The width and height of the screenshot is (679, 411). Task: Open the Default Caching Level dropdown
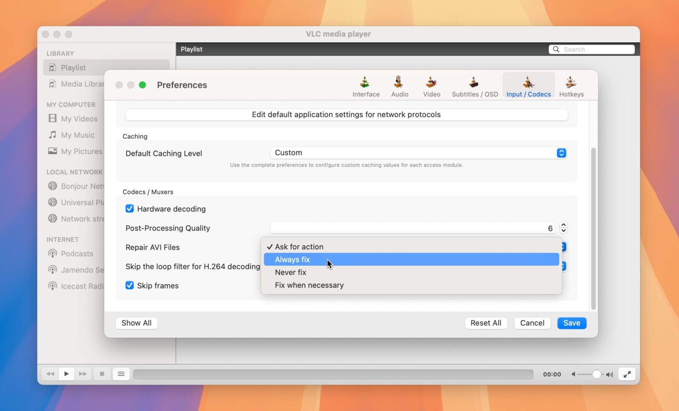pyautogui.click(x=418, y=153)
